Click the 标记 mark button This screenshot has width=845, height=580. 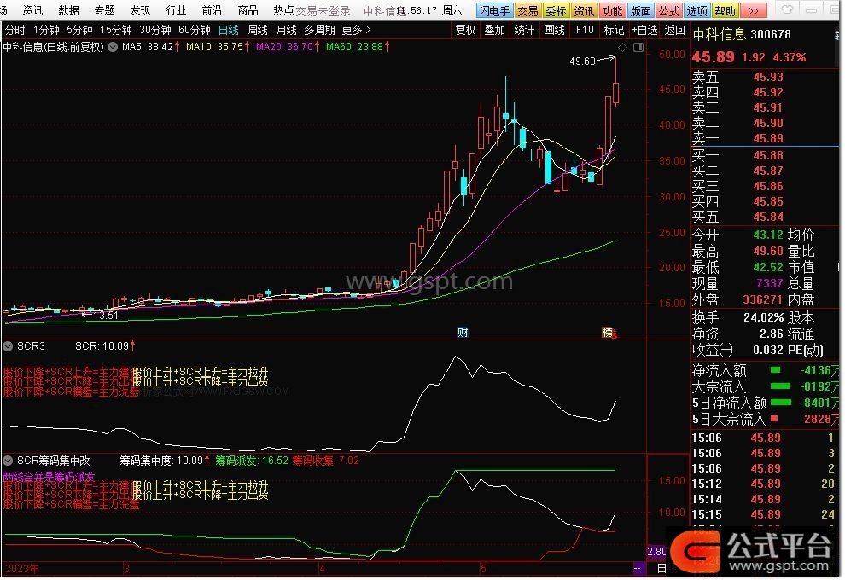(614, 30)
